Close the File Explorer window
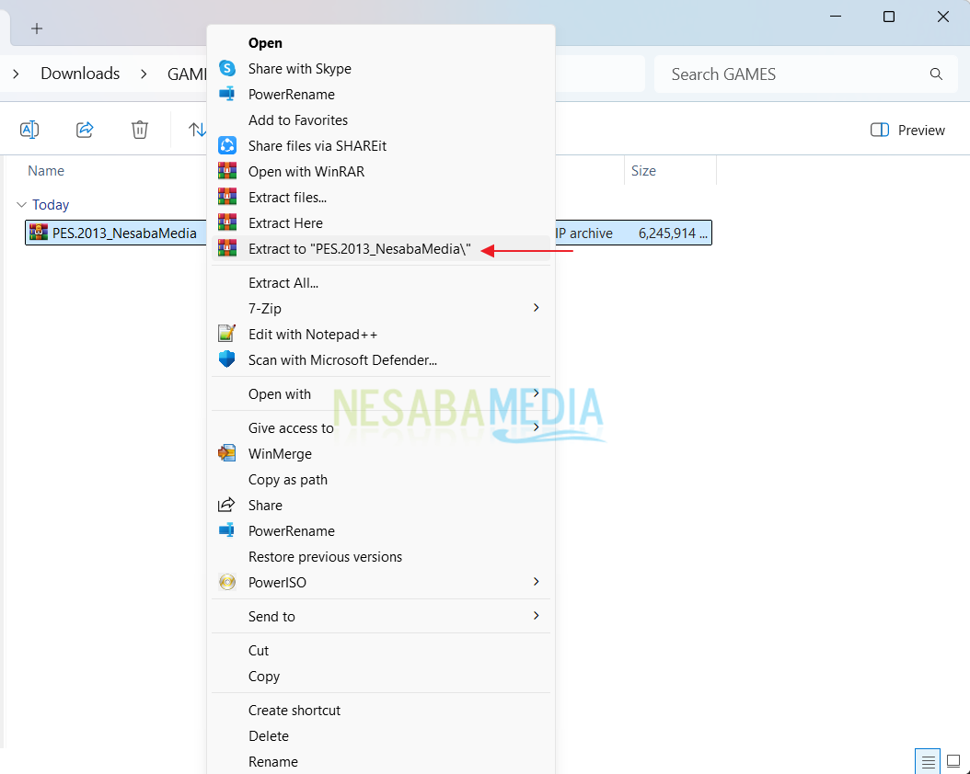 942,17
